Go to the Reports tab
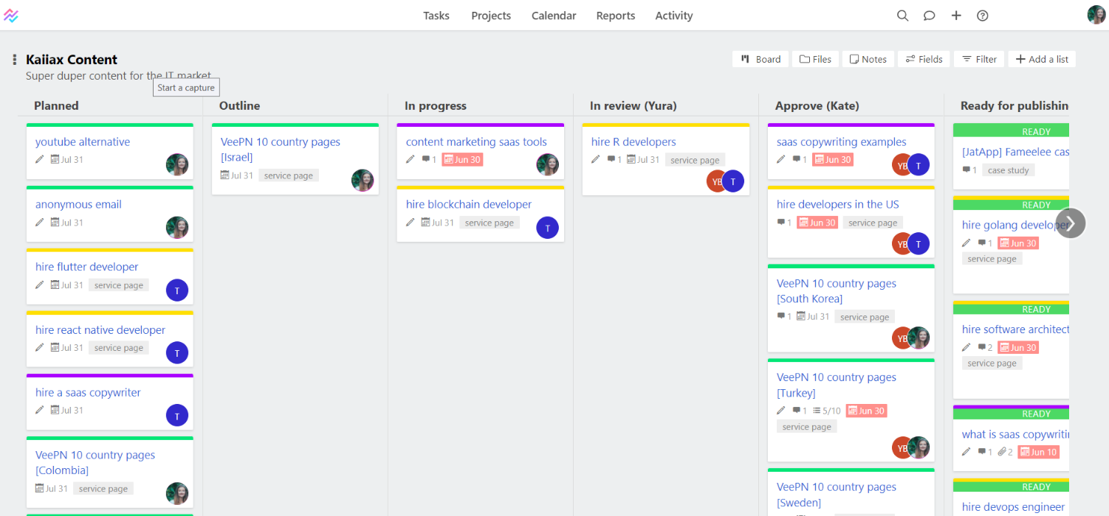 click(616, 15)
